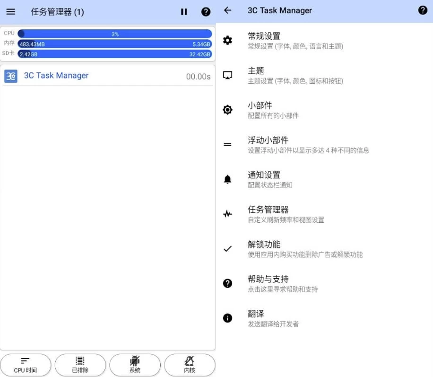Enable the CPU时间 view

(26, 365)
